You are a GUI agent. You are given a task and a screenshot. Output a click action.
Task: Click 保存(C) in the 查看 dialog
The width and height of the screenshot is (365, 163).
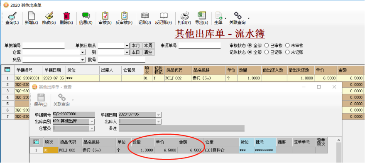point(41,100)
